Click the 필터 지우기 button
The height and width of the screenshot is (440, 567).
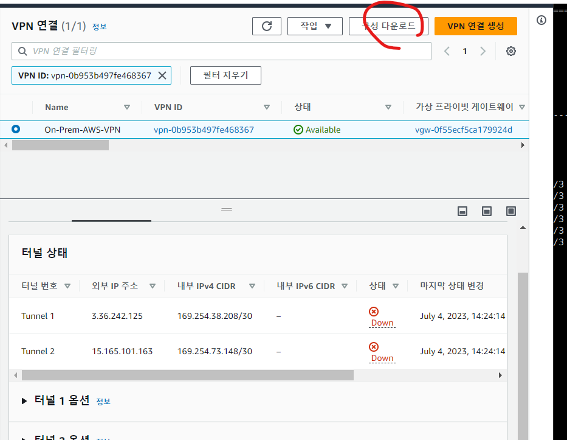click(x=225, y=75)
